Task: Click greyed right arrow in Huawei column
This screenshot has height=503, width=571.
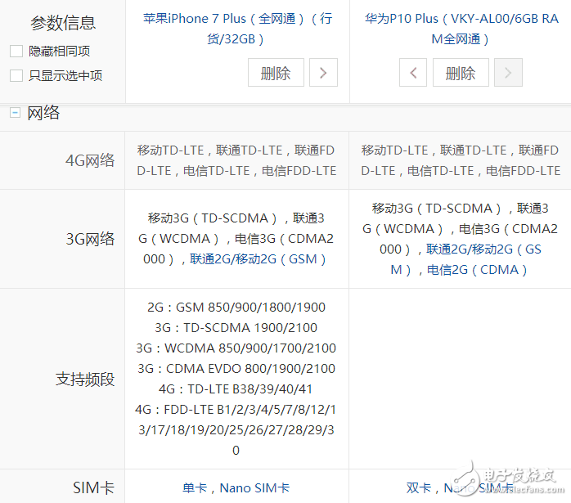Action: 508,73
